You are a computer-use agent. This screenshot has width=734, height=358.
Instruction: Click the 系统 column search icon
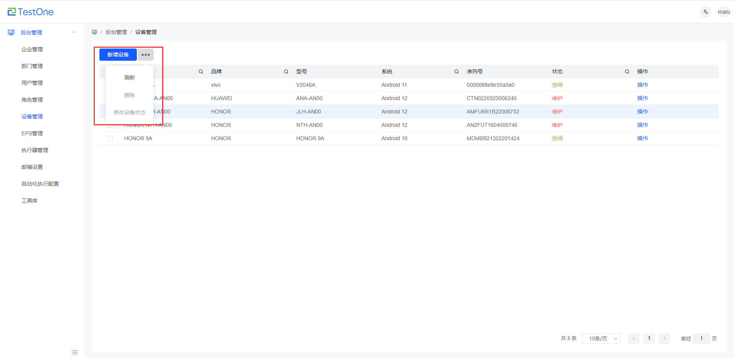[456, 72]
